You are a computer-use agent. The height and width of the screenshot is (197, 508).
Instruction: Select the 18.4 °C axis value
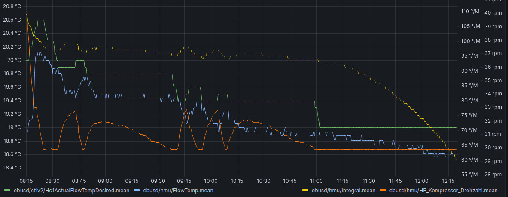pos(12,168)
